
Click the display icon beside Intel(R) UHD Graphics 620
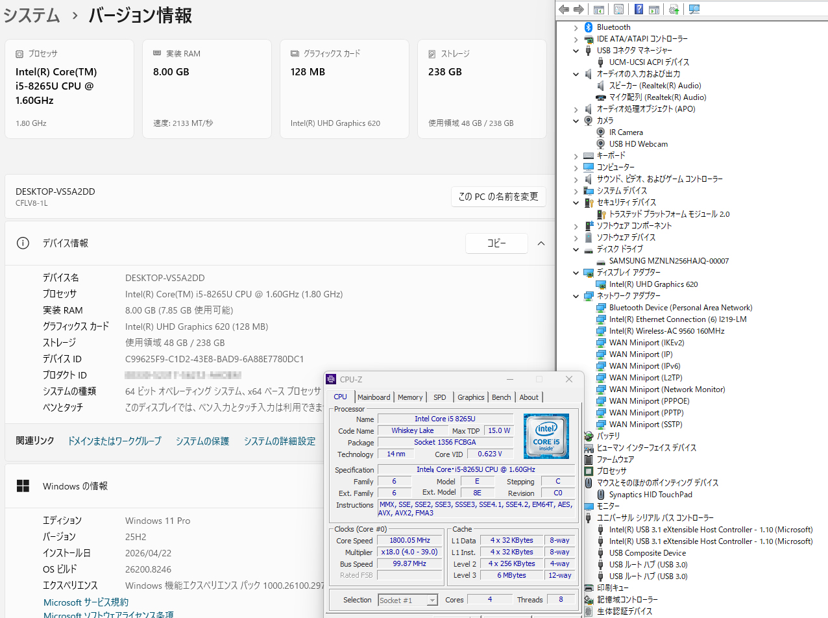[x=601, y=284]
